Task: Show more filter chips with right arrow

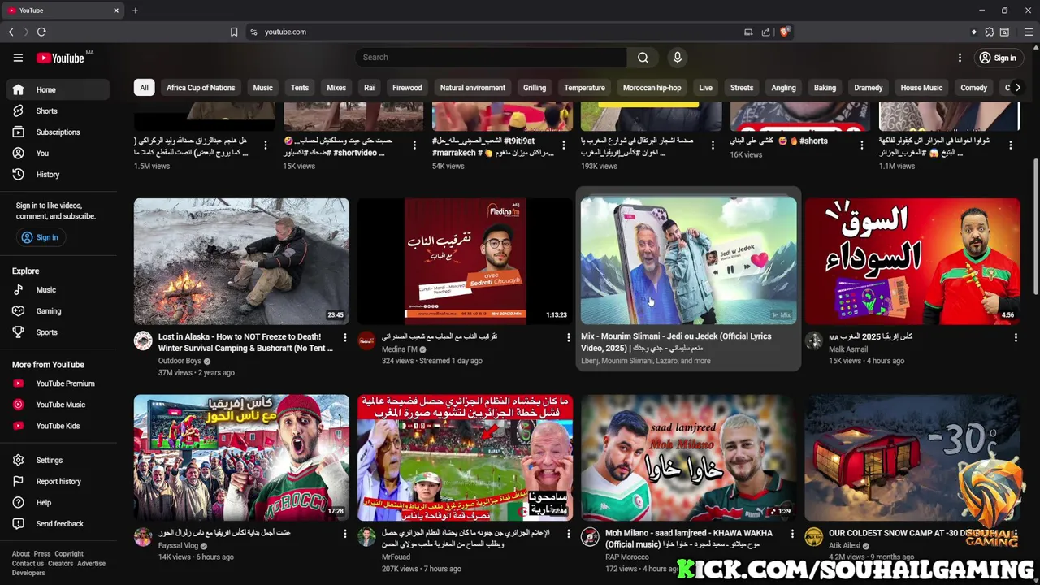Action: click(1017, 88)
